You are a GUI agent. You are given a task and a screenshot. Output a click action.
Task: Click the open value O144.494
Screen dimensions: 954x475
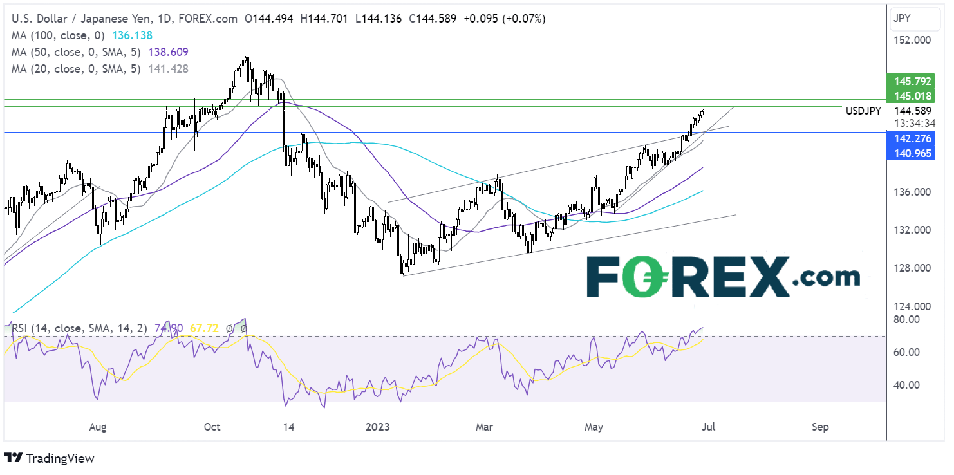(x=270, y=19)
